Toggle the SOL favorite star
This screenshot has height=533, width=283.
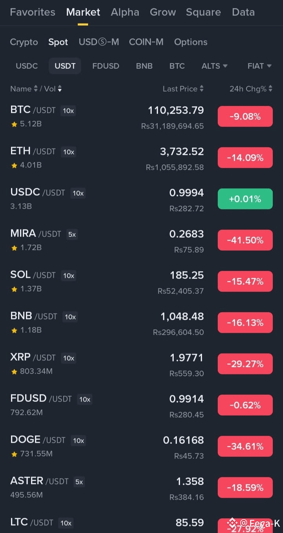pyautogui.click(x=14, y=289)
